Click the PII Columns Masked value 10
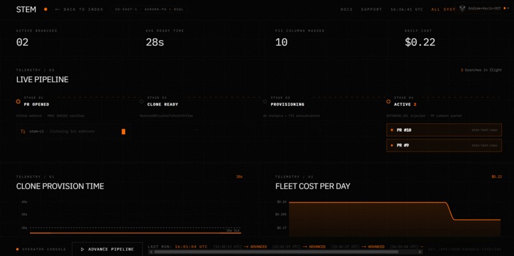Screen dimensions: 514x256 click(281, 42)
